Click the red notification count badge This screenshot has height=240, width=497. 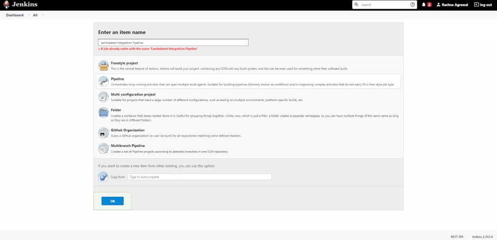click(429, 5)
